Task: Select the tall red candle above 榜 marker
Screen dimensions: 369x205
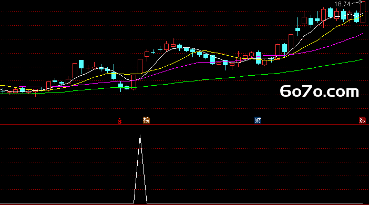Action: click(140, 66)
